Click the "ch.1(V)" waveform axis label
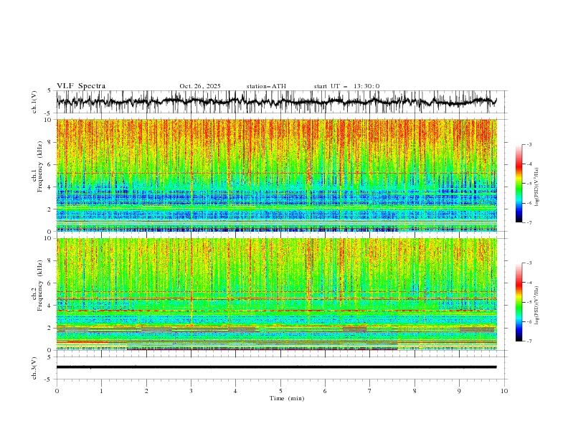The width and height of the screenshot is (568, 439). (34, 102)
